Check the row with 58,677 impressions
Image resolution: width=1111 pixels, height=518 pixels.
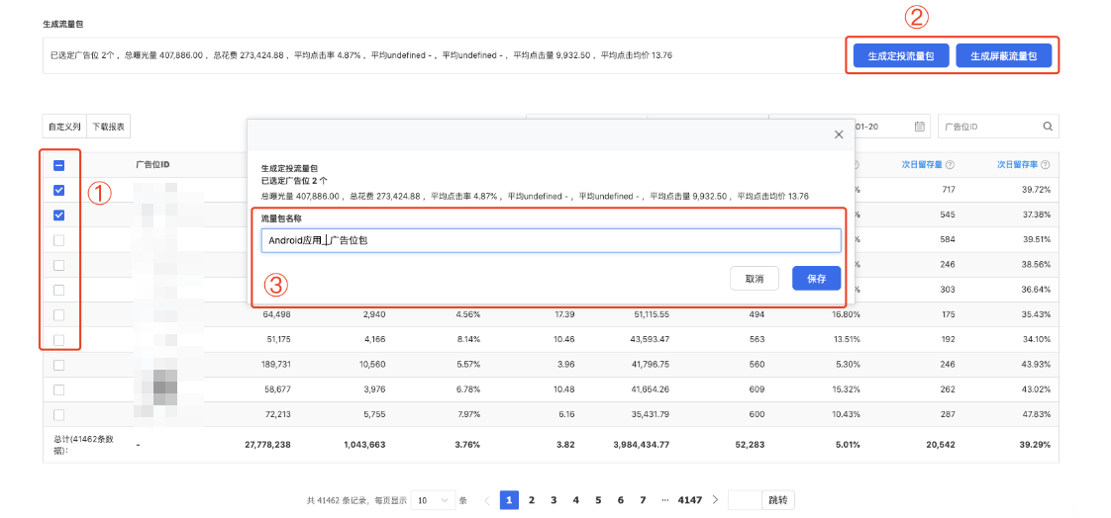point(58,389)
